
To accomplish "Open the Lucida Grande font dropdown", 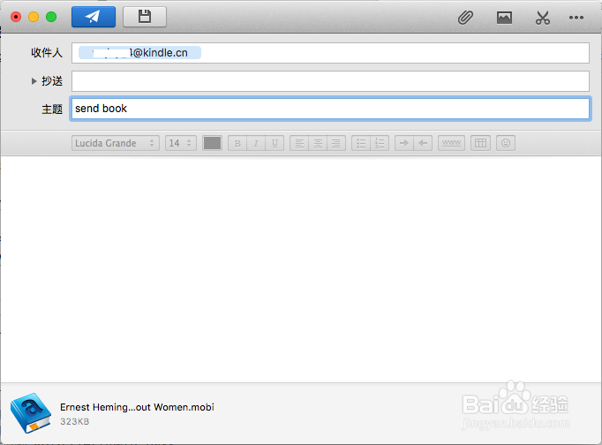I will [x=115, y=143].
